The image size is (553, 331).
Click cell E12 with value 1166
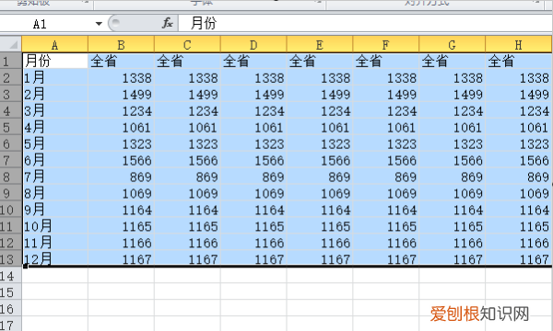tap(320, 243)
